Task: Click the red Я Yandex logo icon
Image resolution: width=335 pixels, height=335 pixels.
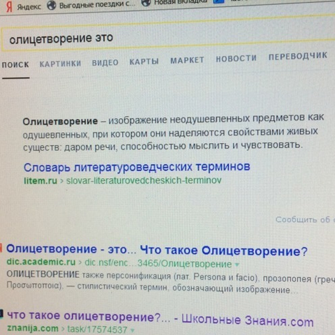Action: click(9, 7)
